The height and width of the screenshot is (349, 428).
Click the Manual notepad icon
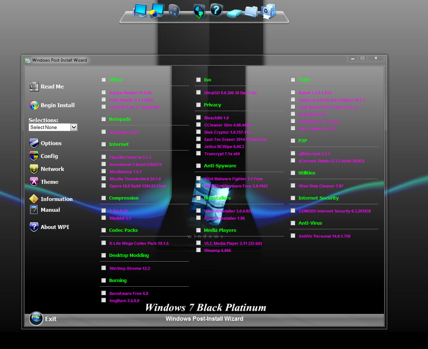(34, 210)
